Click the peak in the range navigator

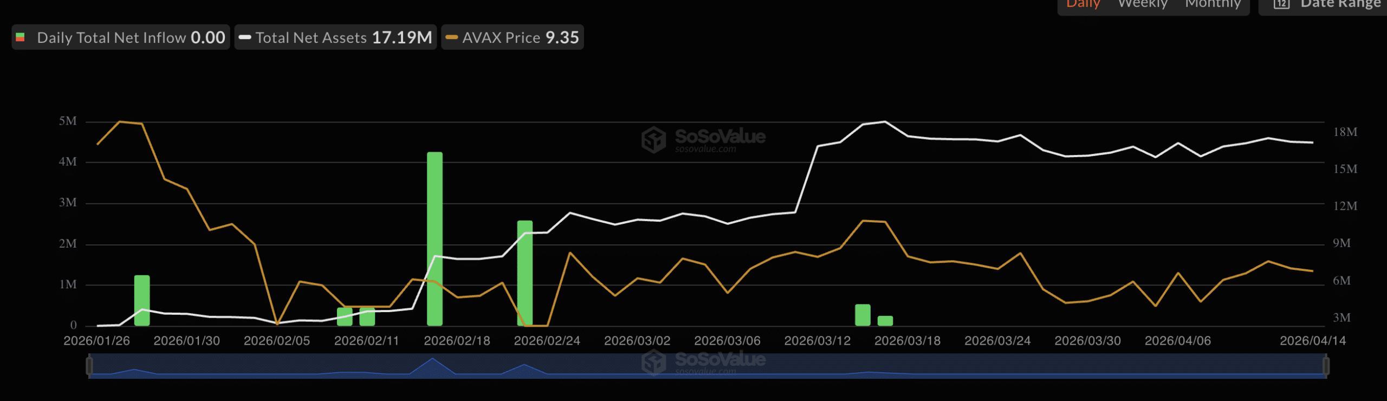pyautogui.click(x=432, y=360)
